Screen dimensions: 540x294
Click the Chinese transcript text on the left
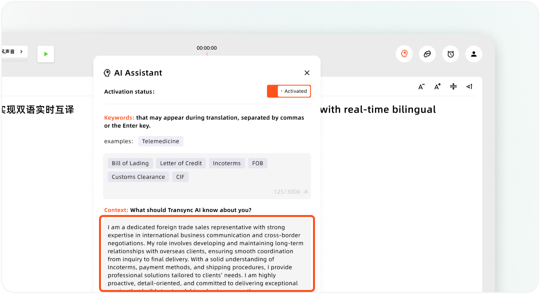point(38,110)
